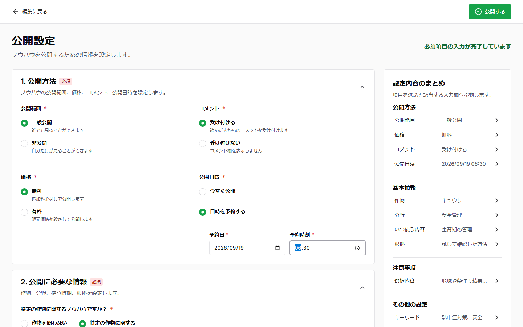This screenshot has height=327, width=523.
Task: Jump to 公開範囲 row in summary
Action: pos(447,120)
